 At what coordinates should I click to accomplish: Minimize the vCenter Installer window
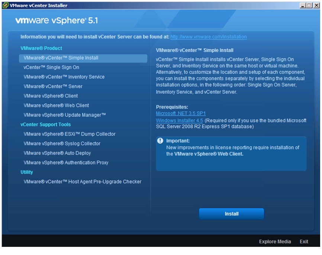point(303,6)
